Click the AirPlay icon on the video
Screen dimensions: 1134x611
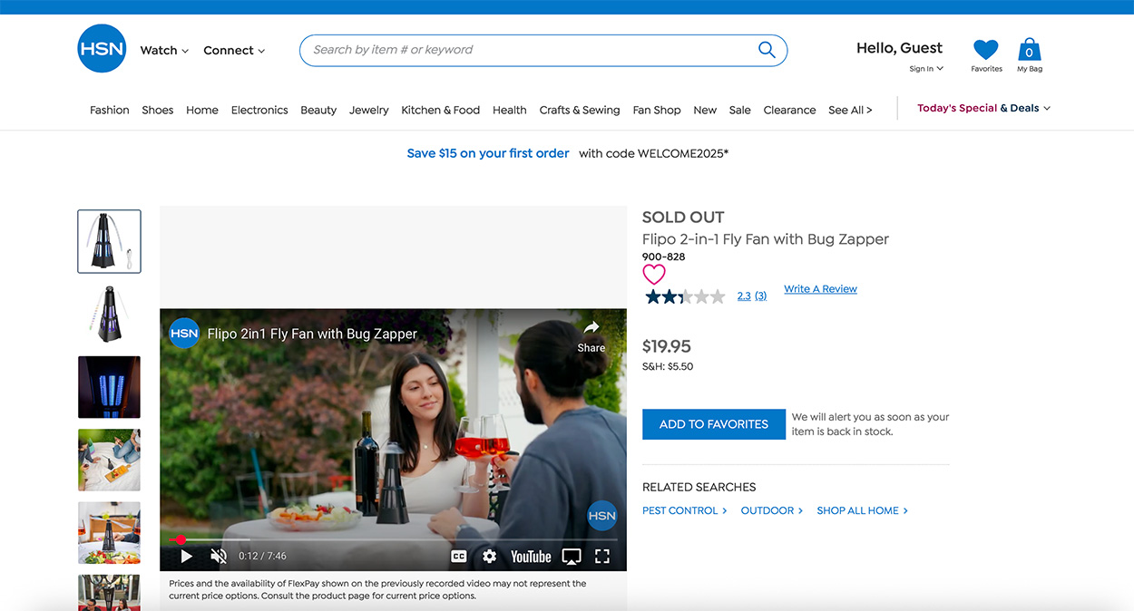point(572,557)
